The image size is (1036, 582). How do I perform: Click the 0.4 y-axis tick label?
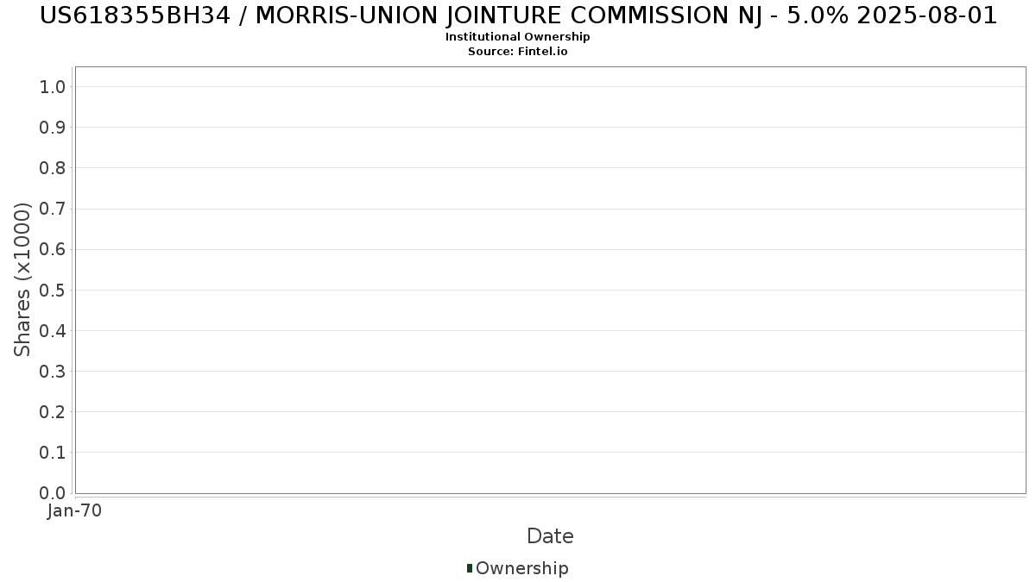tap(52, 330)
